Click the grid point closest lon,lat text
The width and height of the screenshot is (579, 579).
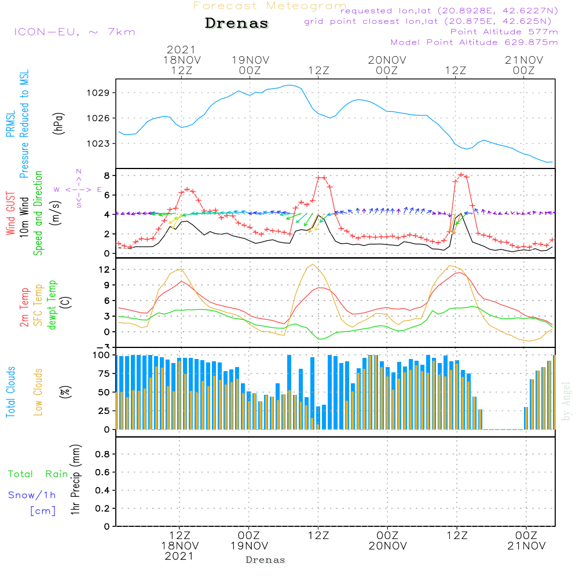pyautogui.click(x=431, y=21)
